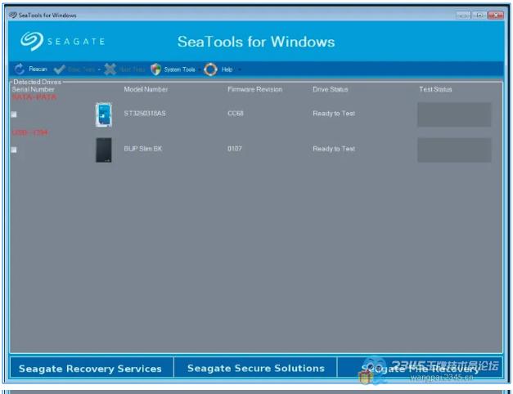
Task: Click the Abort Tests X icon
Action: click(110, 69)
